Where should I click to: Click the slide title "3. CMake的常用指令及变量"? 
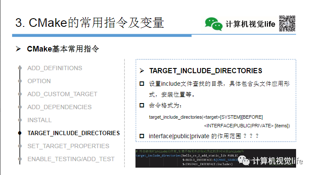pyautogui.click(x=89, y=23)
